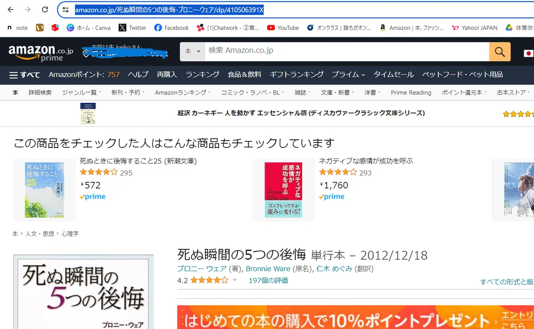Open the オンクラス bookmark
534x329 pixels.
coord(339,28)
